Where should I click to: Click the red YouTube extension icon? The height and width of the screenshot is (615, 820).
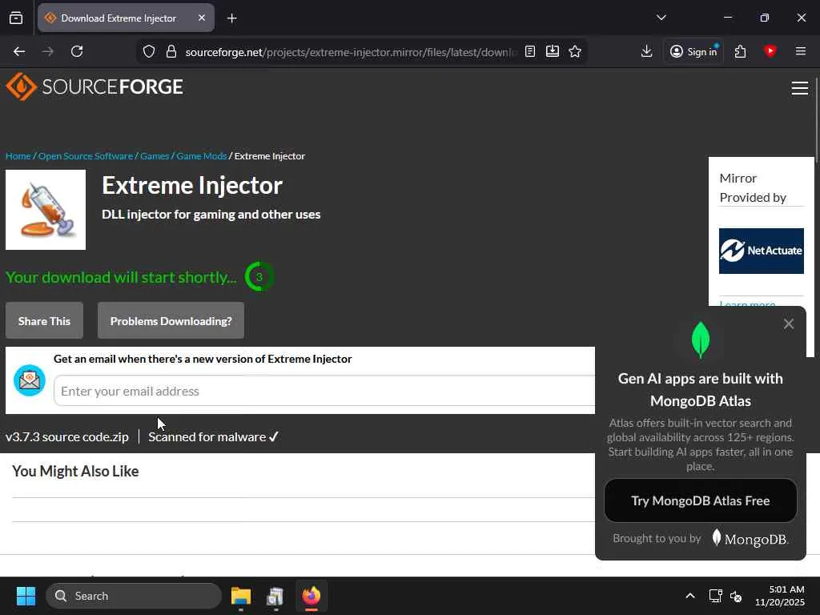770,50
